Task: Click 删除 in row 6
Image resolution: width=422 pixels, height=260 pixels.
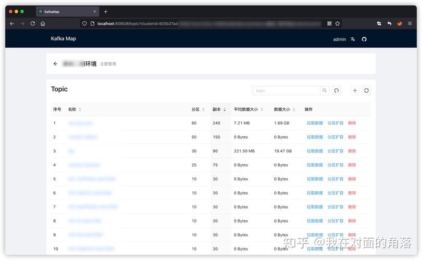Action: coord(352,193)
